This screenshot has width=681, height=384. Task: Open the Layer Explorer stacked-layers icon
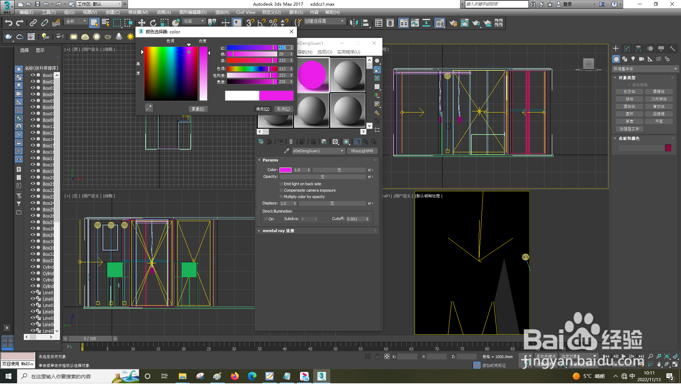point(390,23)
